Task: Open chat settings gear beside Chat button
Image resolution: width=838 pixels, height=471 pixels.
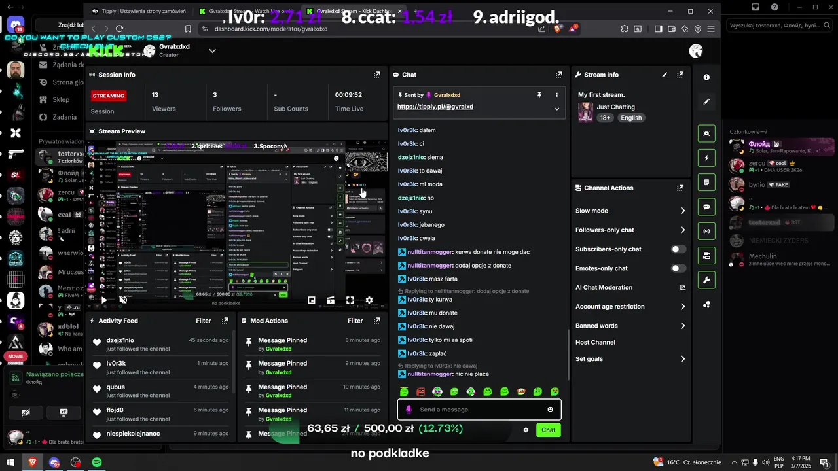Action: 526,430
